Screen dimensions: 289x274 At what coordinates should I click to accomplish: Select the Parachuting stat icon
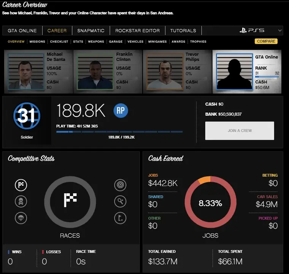[x=21, y=218]
